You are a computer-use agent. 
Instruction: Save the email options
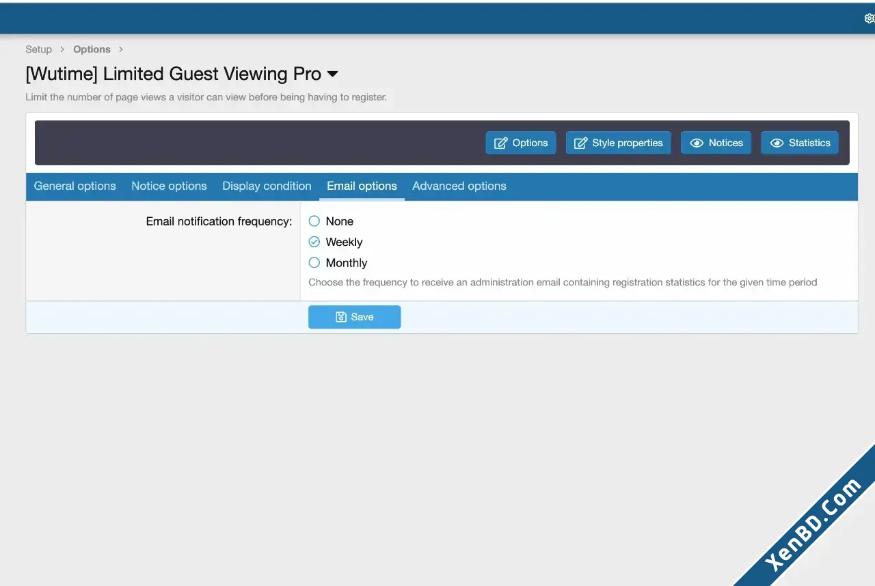(x=354, y=317)
